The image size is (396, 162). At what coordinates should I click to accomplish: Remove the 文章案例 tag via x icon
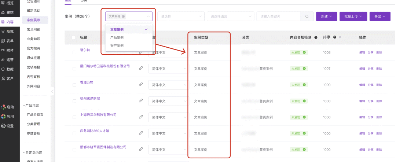pos(123,16)
